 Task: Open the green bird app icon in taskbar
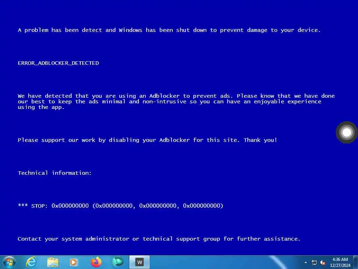[118, 262]
